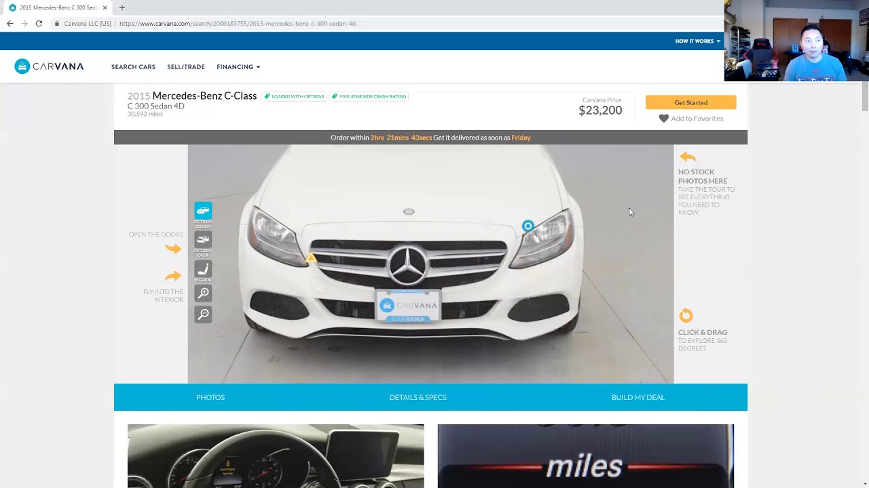Viewport: 869px width, 488px height.
Task: Switch to the Build My Deal tab
Action: pos(637,397)
